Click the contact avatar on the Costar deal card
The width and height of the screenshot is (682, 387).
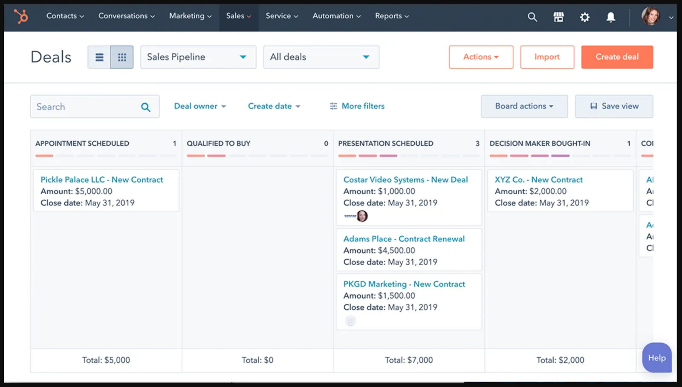362,216
